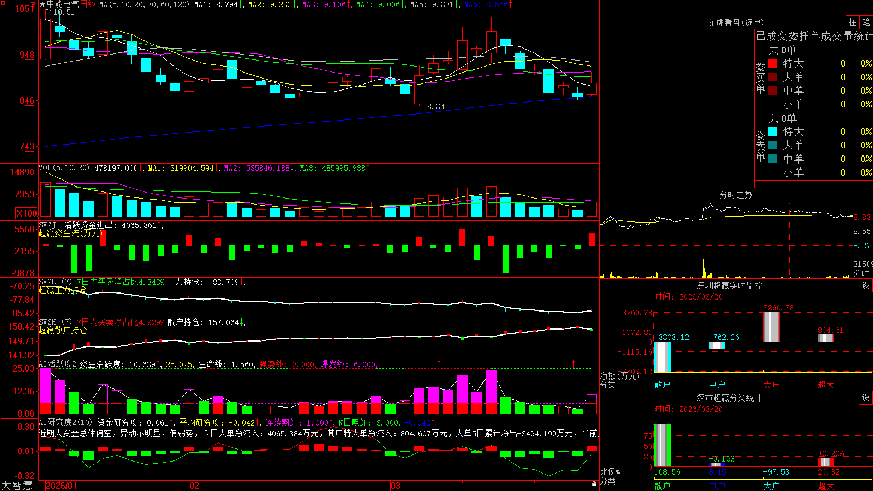This screenshot has width=873, height=491.
Task: Click the star icon beside 中能电气
Action: pos(43,4)
